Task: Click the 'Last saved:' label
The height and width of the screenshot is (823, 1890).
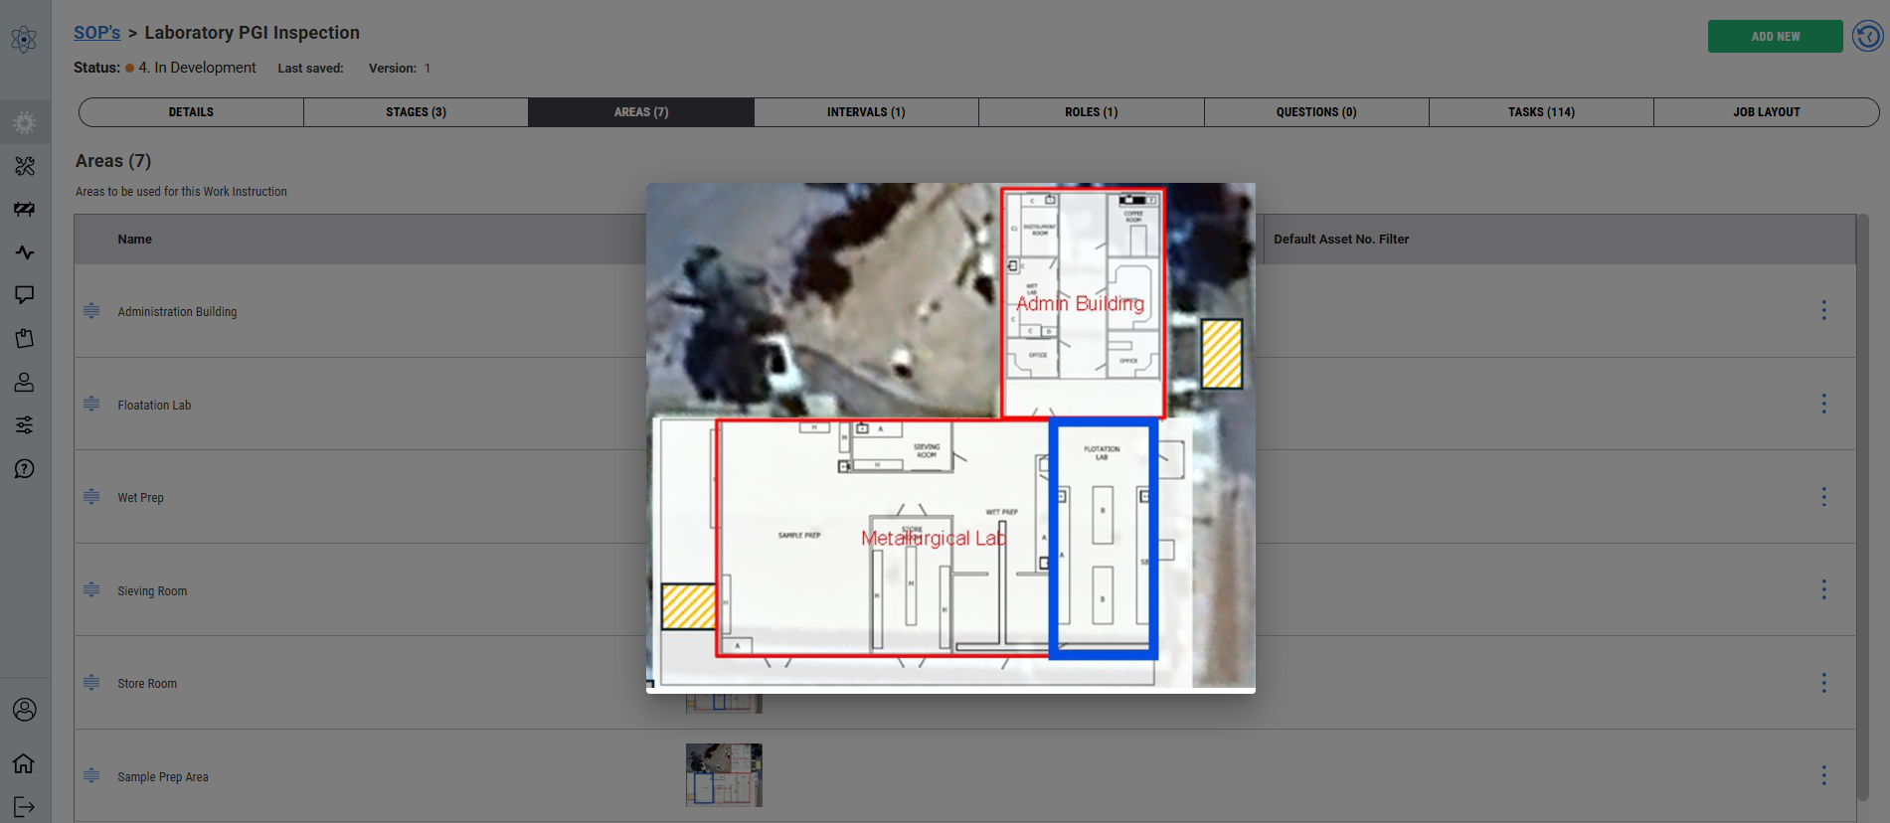Action: point(310,69)
